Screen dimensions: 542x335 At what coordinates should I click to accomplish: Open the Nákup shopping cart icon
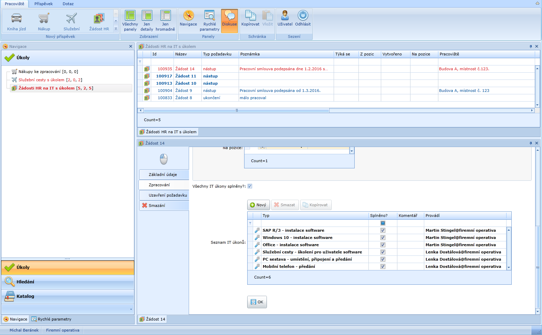[x=44, y=18]
